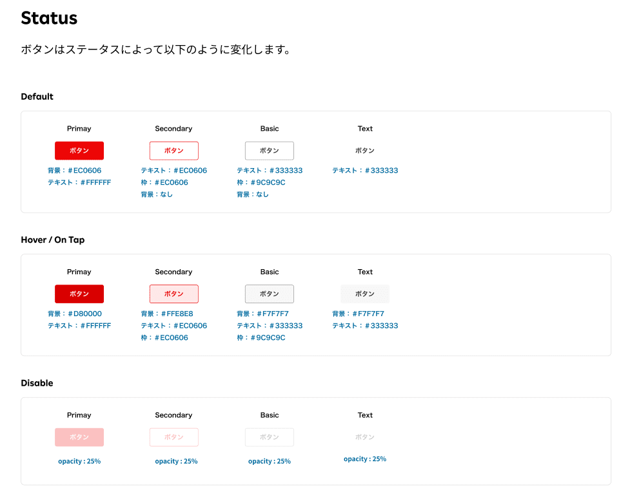Click the Primay label in Disable section
Screen dimensions: 632x499
(x=79, y=415)
